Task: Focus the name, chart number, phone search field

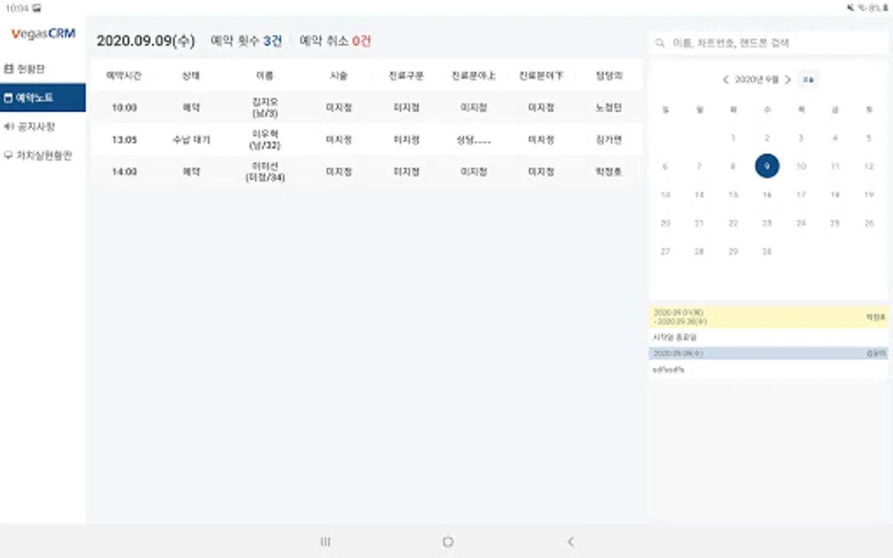Action: [768, 43]
